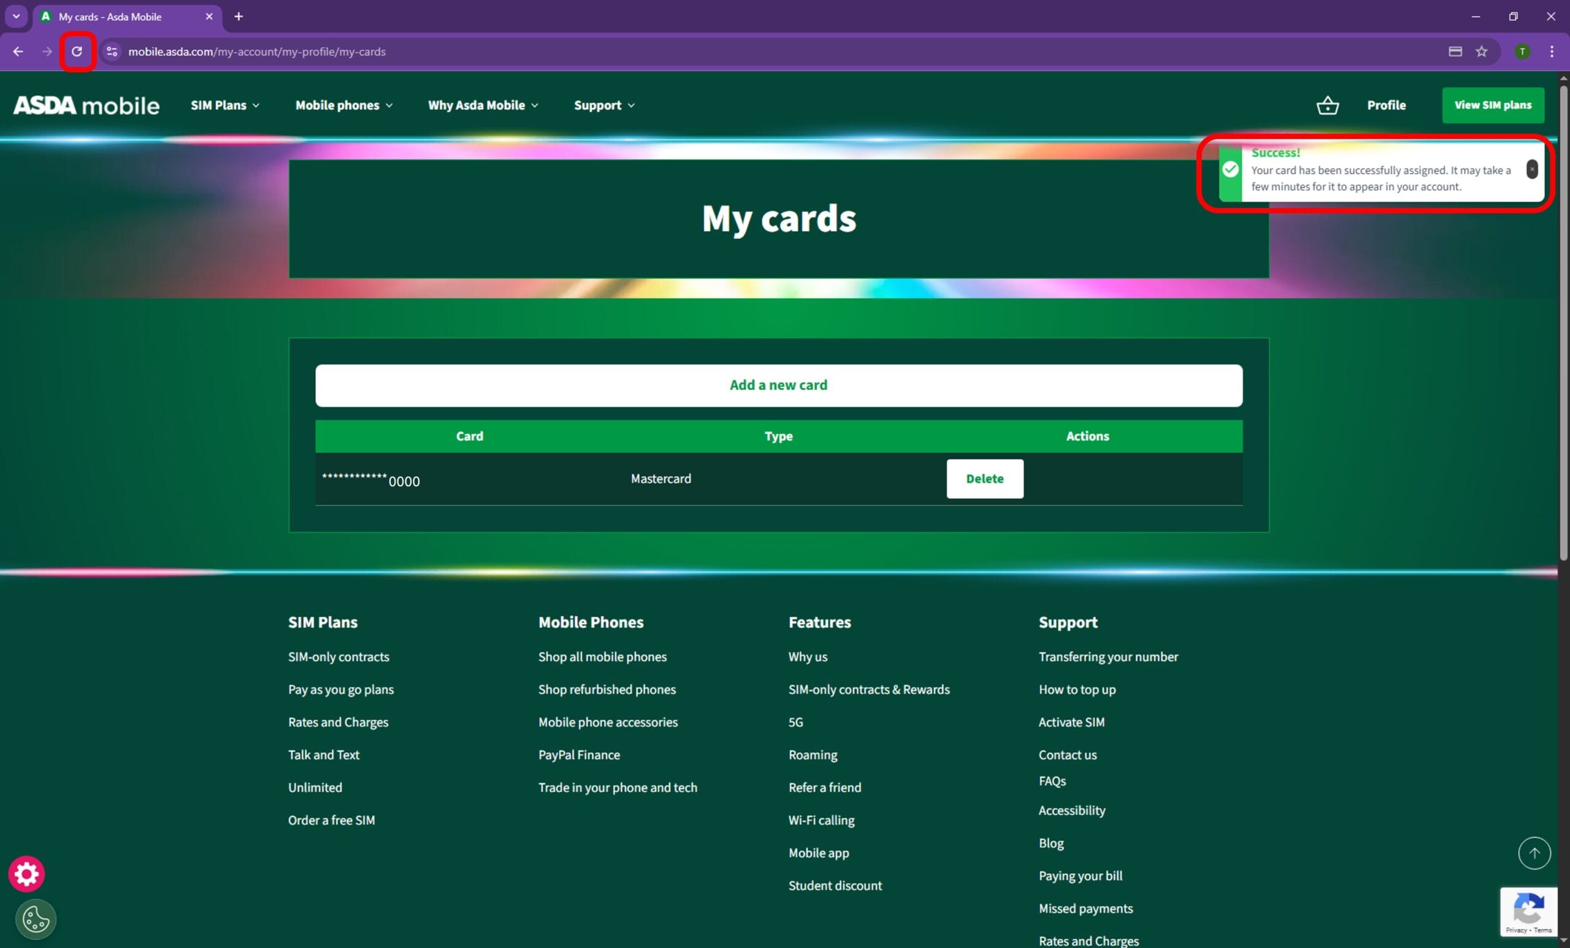Open footer Rates and Charges under SIM Plans
This screenshot has height=948, width=1570.
pos(338,722)
